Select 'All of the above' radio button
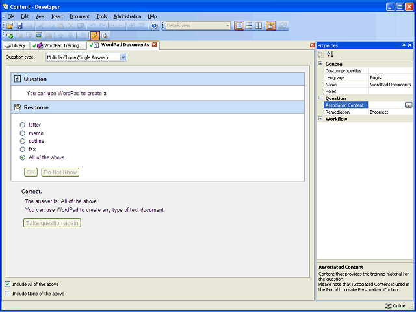 coord(23,157)
